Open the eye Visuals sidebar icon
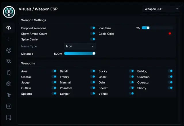184x126 pixels. coord(9,28)
